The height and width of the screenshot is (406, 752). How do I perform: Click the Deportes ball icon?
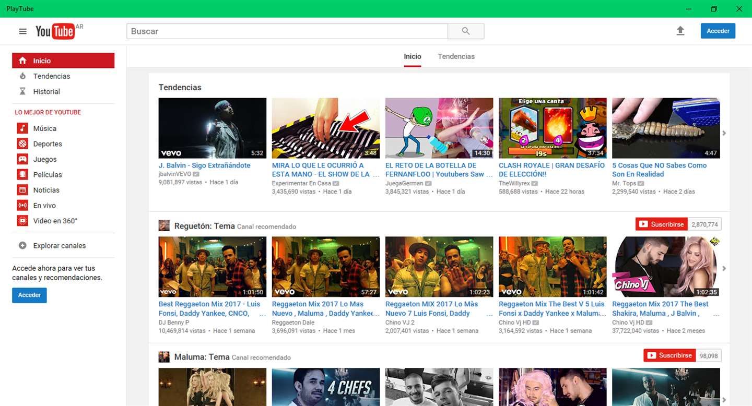pos(22,144)
